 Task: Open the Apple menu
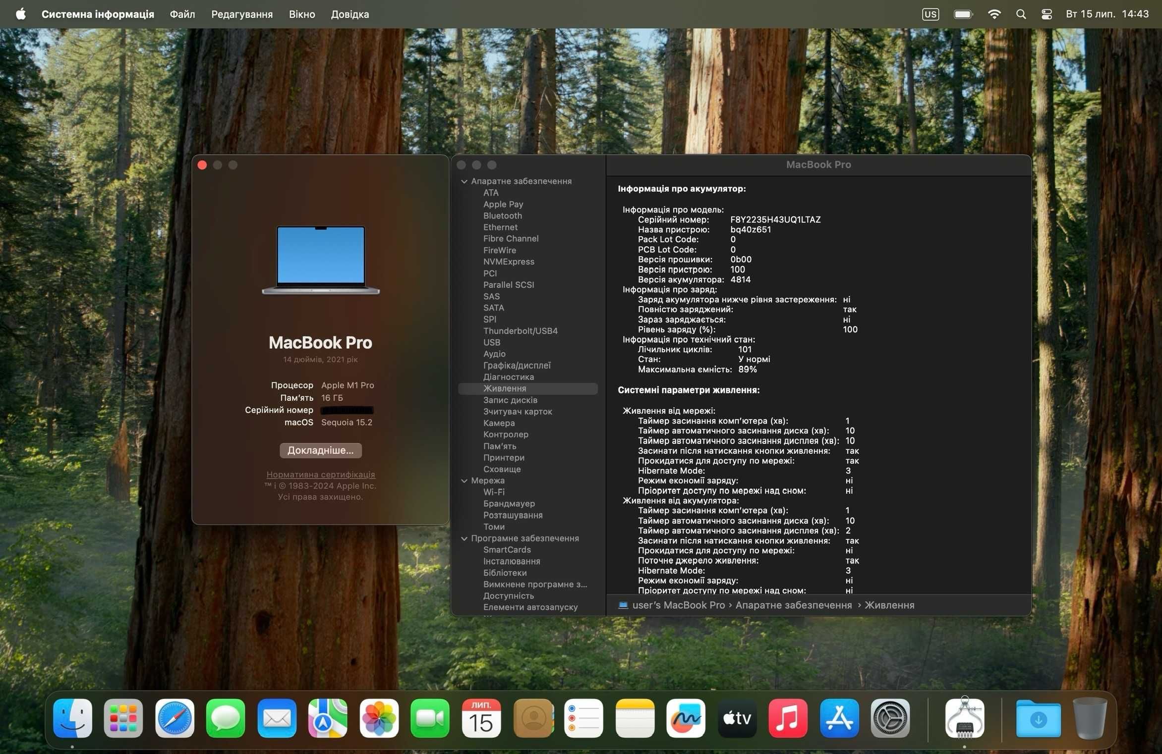[20, 14]
